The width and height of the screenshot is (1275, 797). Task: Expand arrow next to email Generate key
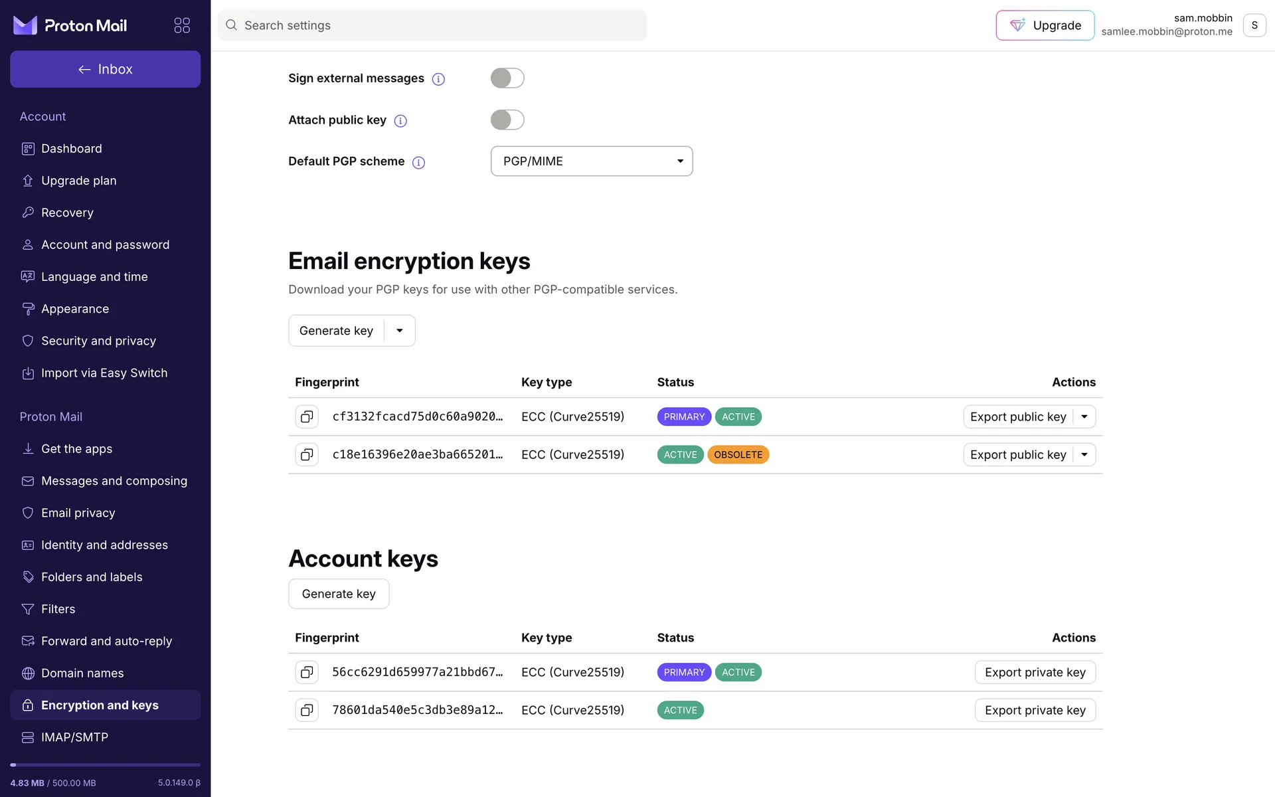(400, 331)
